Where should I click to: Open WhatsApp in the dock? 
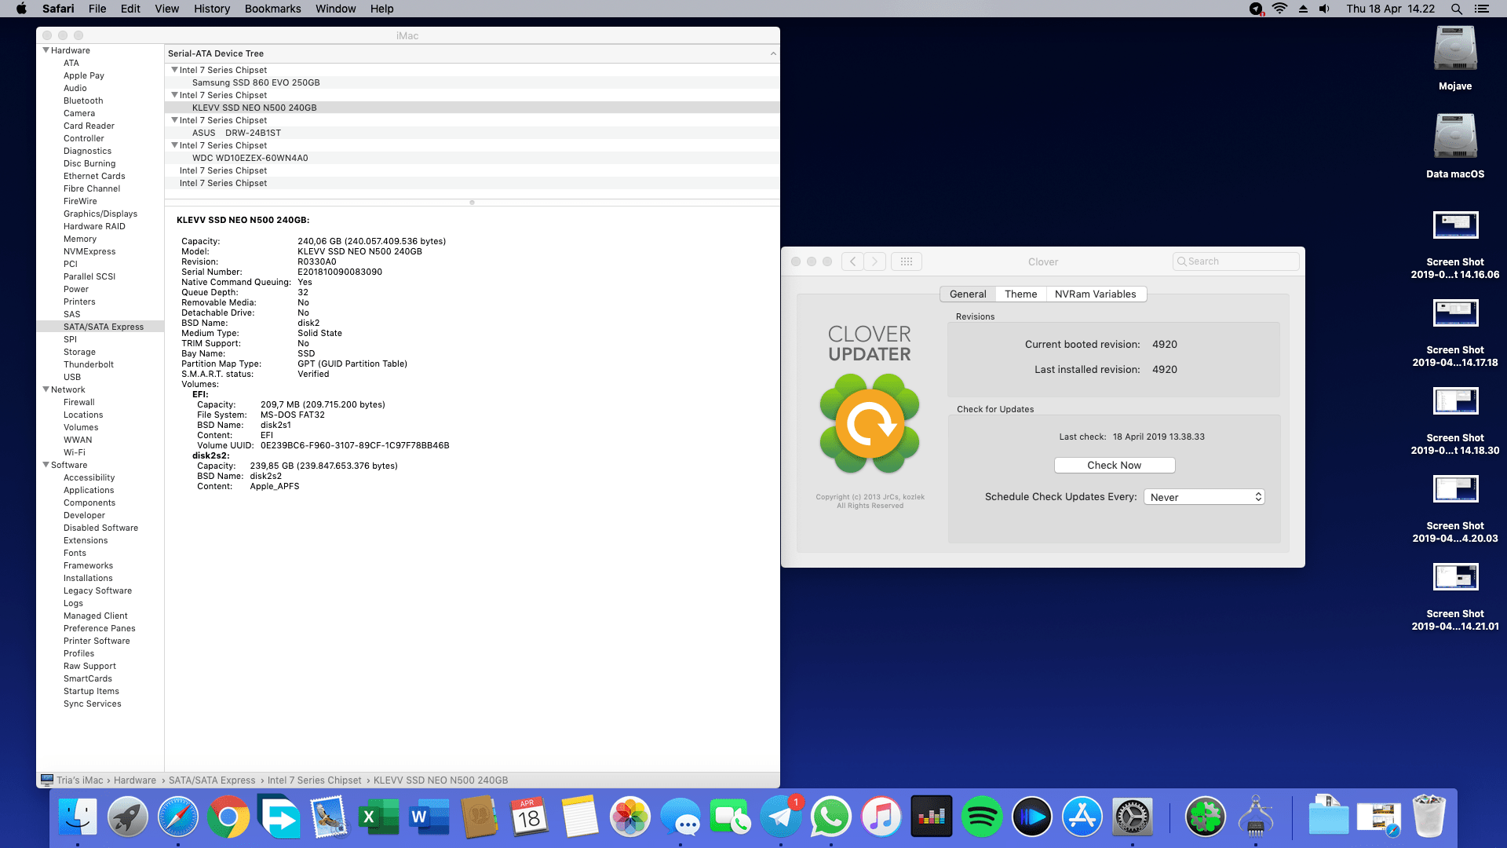[830, 817]
